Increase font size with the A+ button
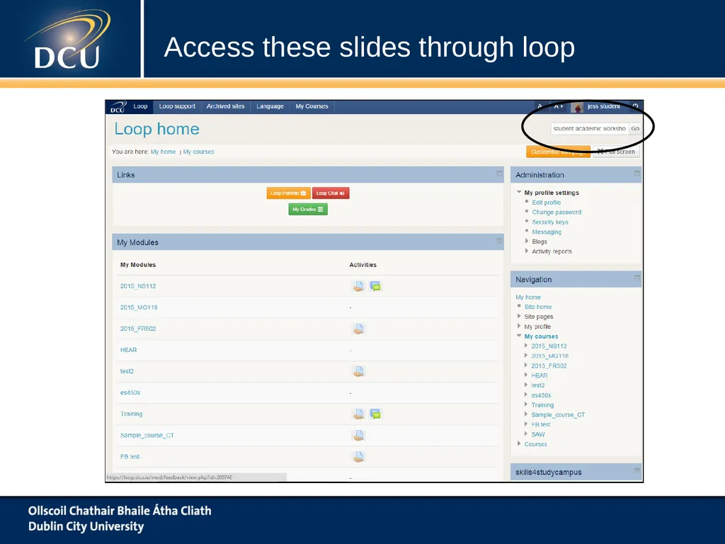Viewport: 725px width, 544px height. tap(559, 106)
